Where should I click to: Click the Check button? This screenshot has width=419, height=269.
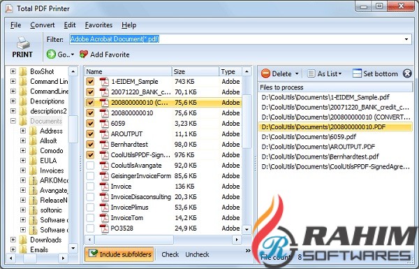coord(170,254)
